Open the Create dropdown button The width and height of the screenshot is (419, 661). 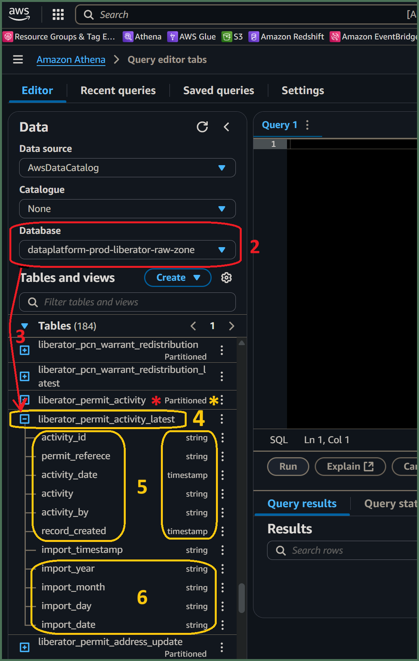coord(178,278)
